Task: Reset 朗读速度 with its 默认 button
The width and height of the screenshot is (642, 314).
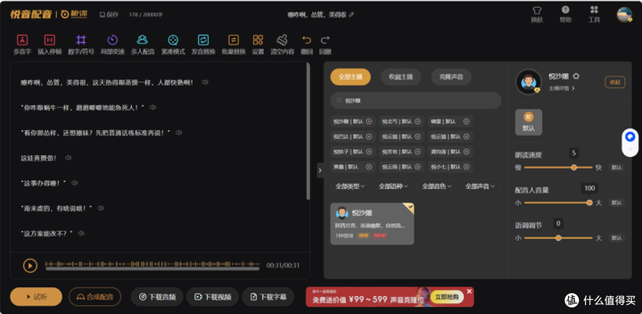Action: (x=616, y=168)
